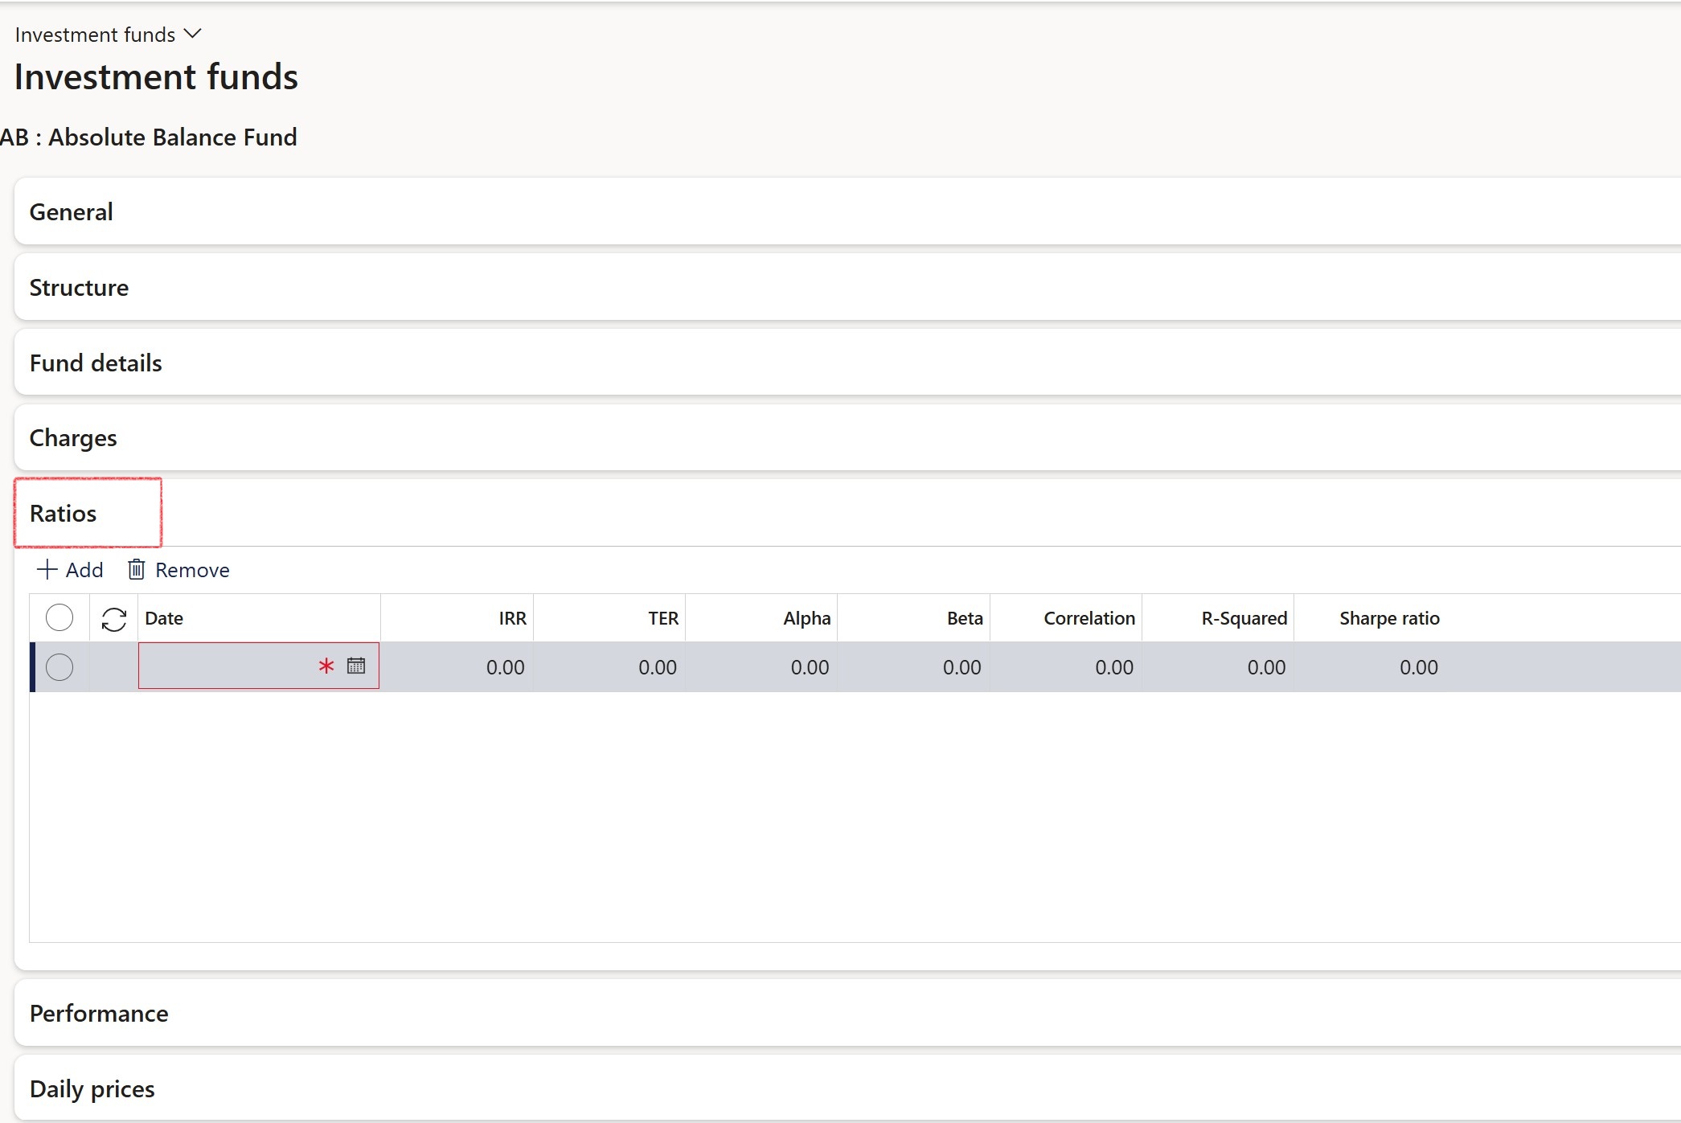The width and height of the screenshot is (1681, 1123).
Task: Click the R-Squared column header
Action: click(1218, 618)
